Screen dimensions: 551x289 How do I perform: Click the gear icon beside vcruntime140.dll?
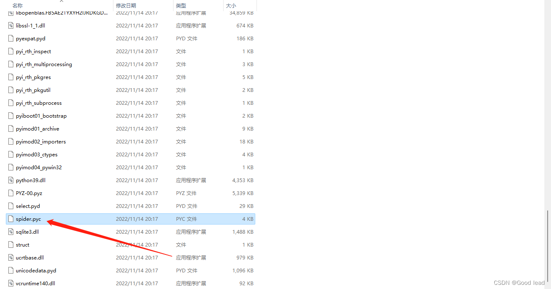point(10,283)
